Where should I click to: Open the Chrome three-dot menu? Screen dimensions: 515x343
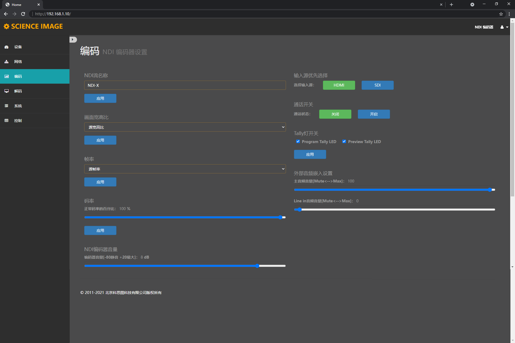pyautogui.click(x=509, y=14)
